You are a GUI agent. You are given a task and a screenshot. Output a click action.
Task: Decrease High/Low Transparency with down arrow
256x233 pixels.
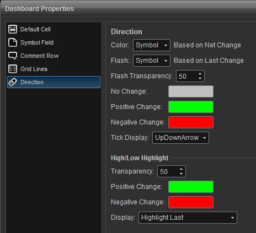[x=182, y=174]
